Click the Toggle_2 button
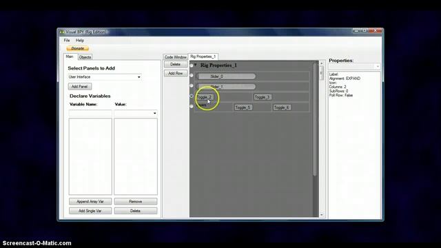The image size is (441, 248). click(x=205, y=97)
